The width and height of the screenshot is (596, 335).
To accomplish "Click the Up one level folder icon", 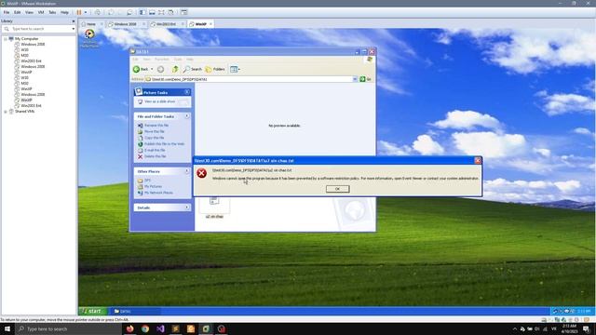I will 175,69.
